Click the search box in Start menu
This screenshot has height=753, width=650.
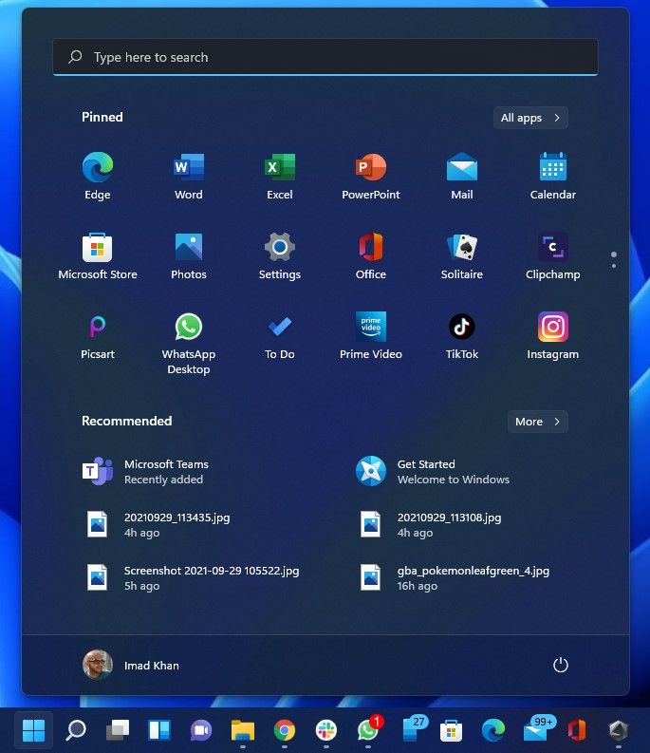click(x=325, y=57)
